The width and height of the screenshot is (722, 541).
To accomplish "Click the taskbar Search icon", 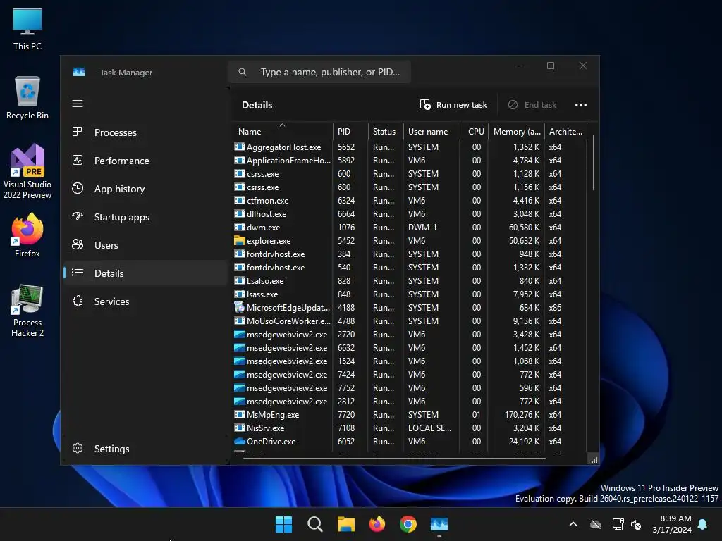I will [315, 524].
